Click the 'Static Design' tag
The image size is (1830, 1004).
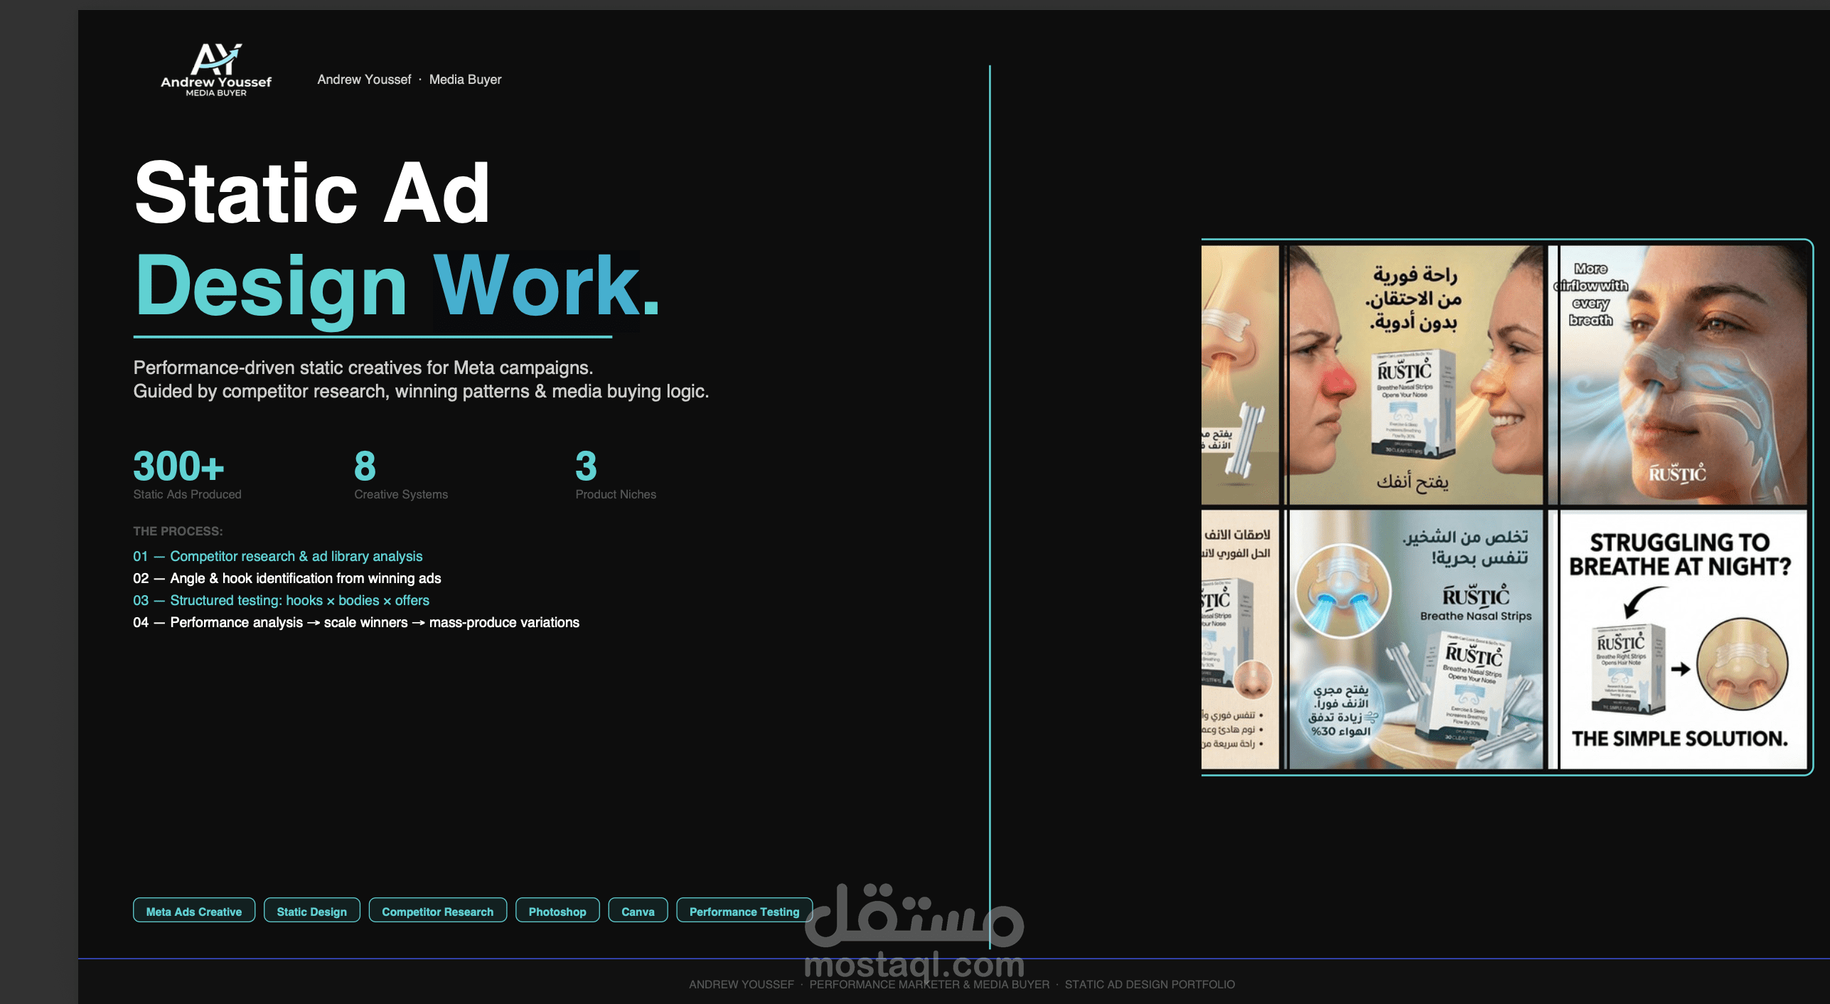312,911
